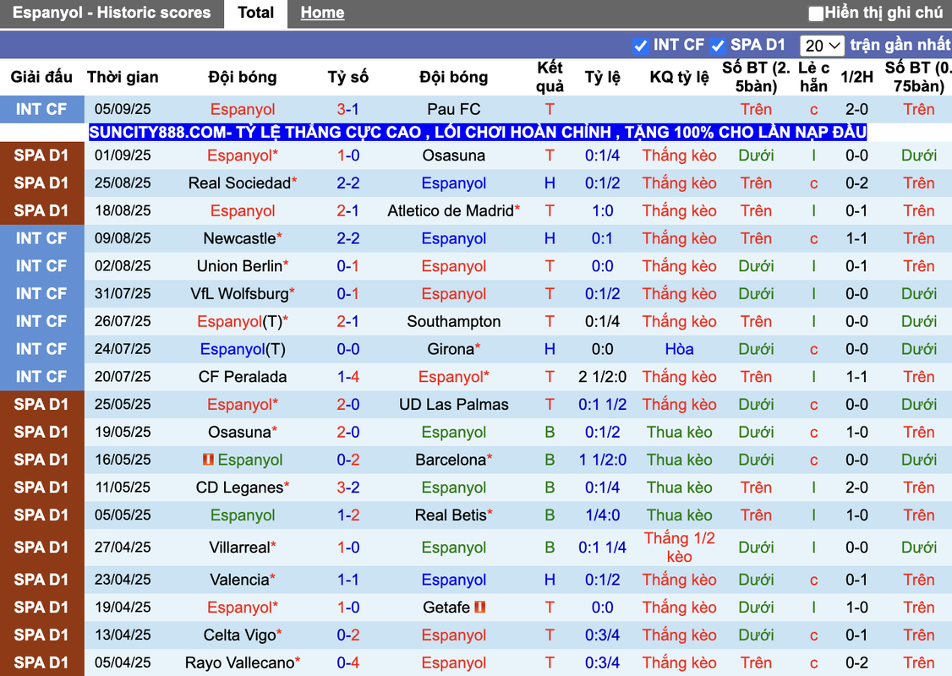
Task: Click the Southampton team name
Action: (x=453, y=322)
